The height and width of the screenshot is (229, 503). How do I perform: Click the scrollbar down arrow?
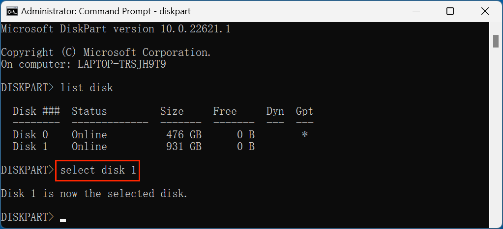point(497,221)
